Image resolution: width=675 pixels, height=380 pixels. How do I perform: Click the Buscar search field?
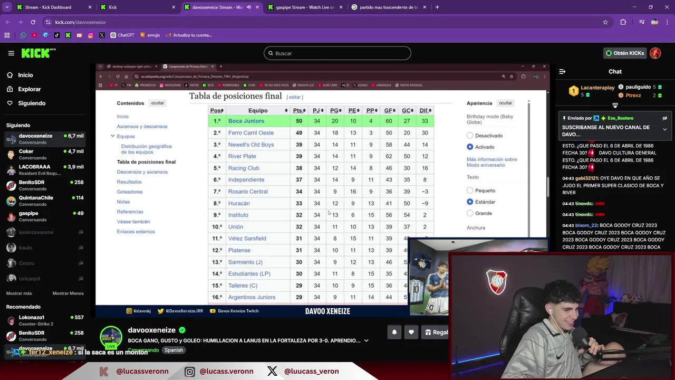tap(337, 53)
